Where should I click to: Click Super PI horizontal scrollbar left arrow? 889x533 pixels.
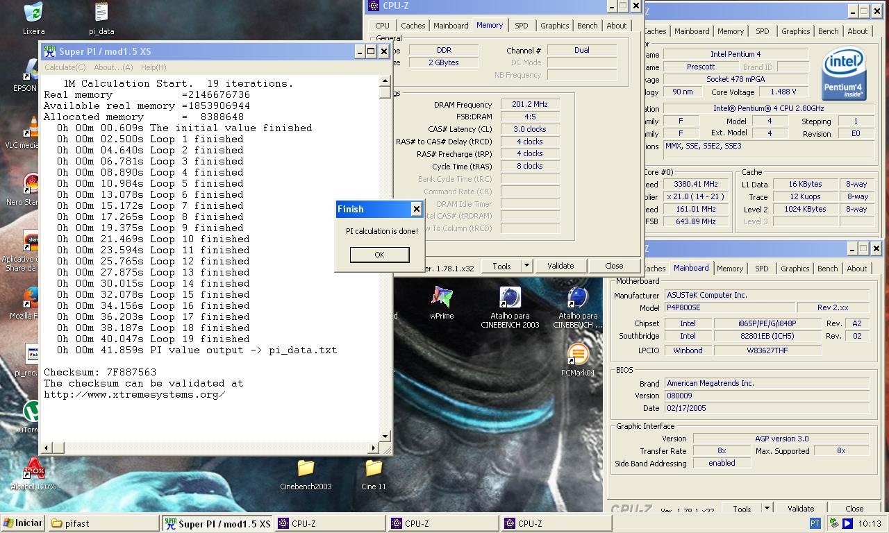tap(45, 448)
